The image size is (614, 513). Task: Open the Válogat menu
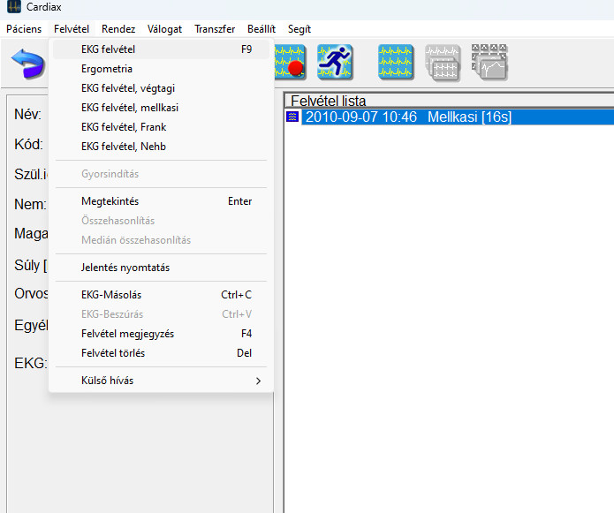[164, 29]
